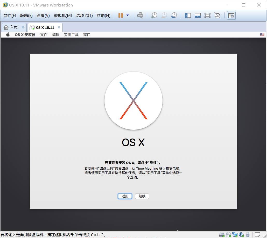Close the 主页 tab
This screenshot has height=238, width=267.
(x=23, y=27)
